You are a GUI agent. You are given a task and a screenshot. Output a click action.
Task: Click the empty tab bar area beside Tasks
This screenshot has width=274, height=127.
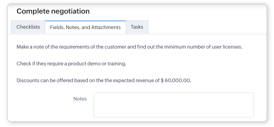click(206, 27)
